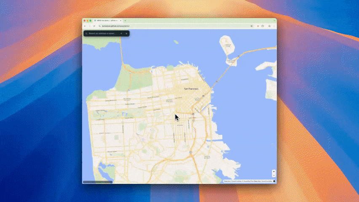Select the open browser tab
This screenshot has height=202, width=359.
tap(107, 21)
